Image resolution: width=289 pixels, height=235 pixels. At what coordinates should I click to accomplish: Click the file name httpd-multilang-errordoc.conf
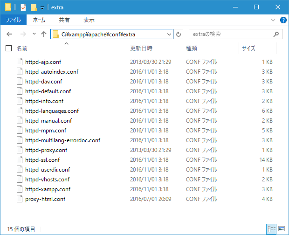62,140
